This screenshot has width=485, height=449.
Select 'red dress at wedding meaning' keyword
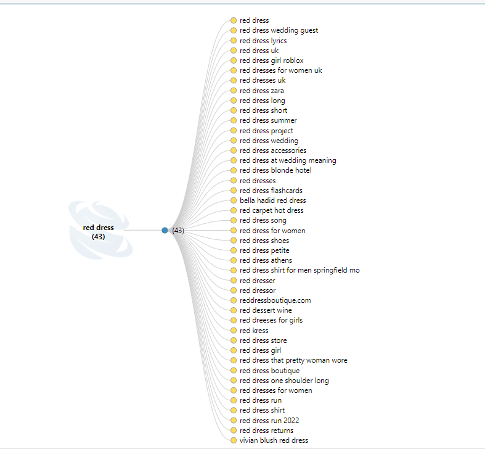(288, 160)
